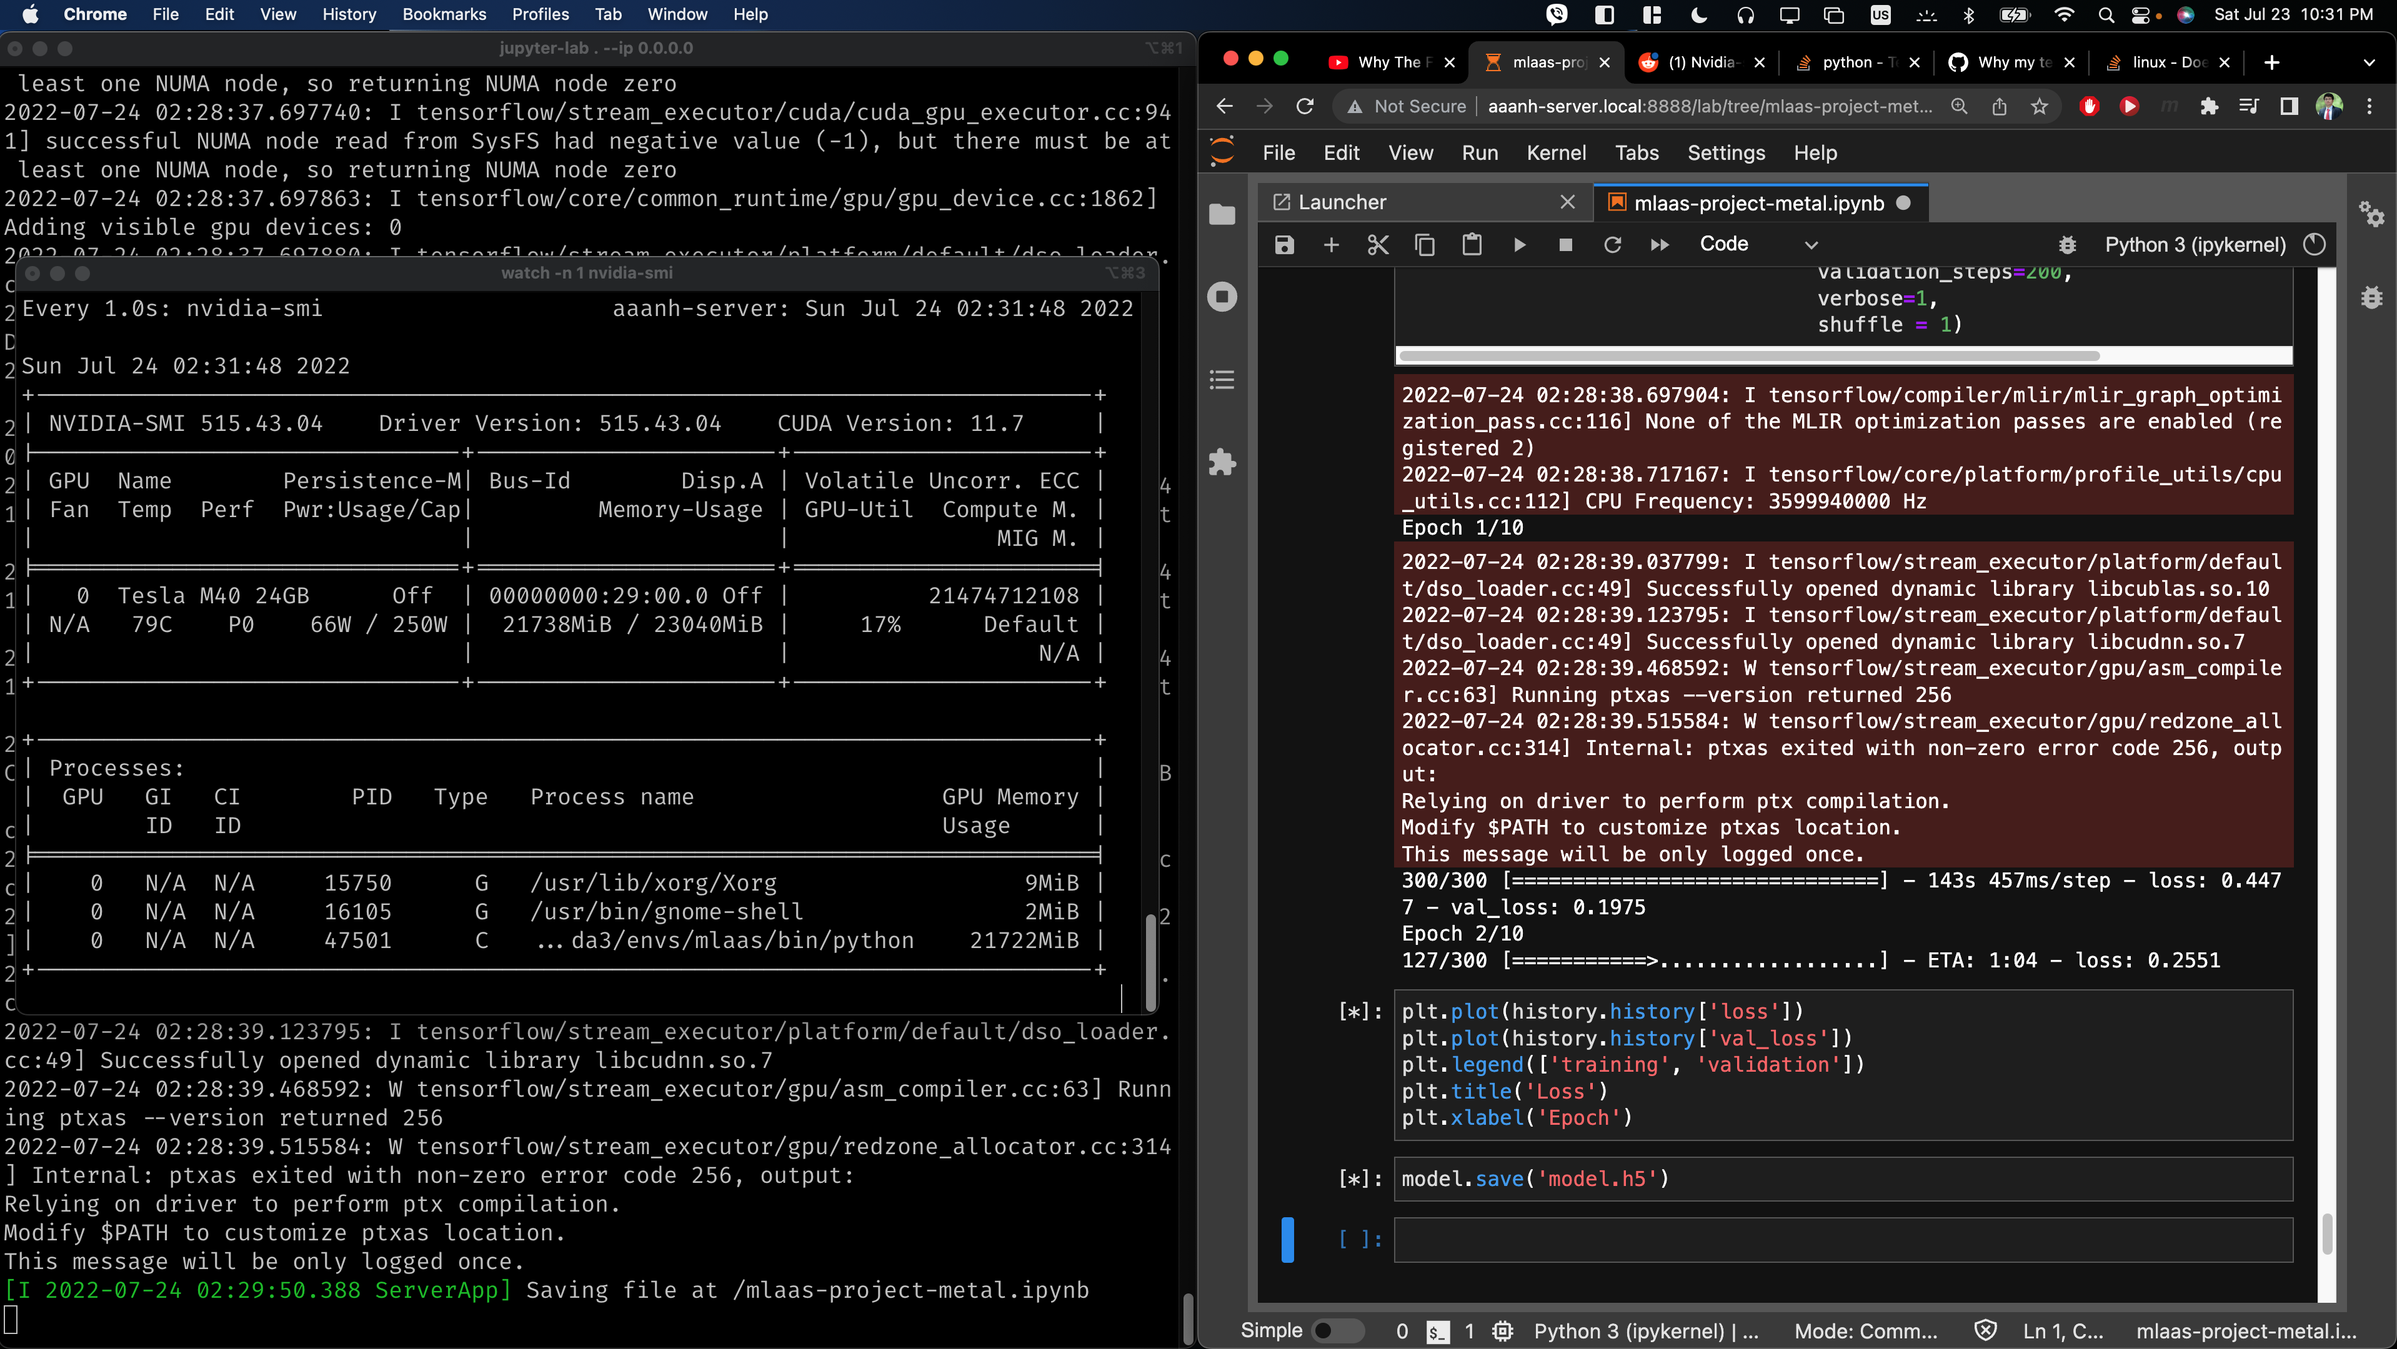This screenshot has height=1349, width=2397.
Task: Open Running Terminals and Kernels sidebar
Action: [x=1222, y=297]
